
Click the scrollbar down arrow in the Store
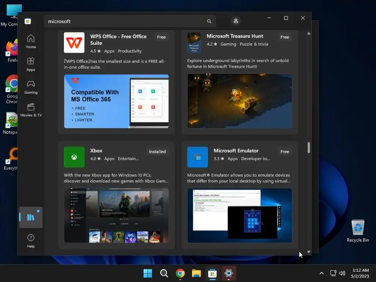tap(309, 252)
